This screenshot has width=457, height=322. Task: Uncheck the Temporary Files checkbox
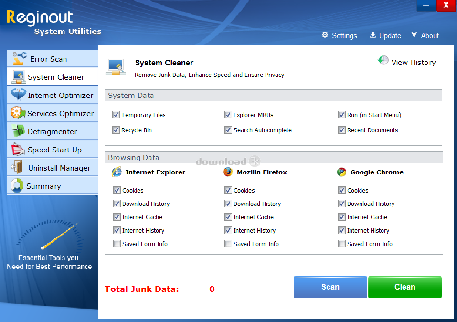click(x=116, y=115)
